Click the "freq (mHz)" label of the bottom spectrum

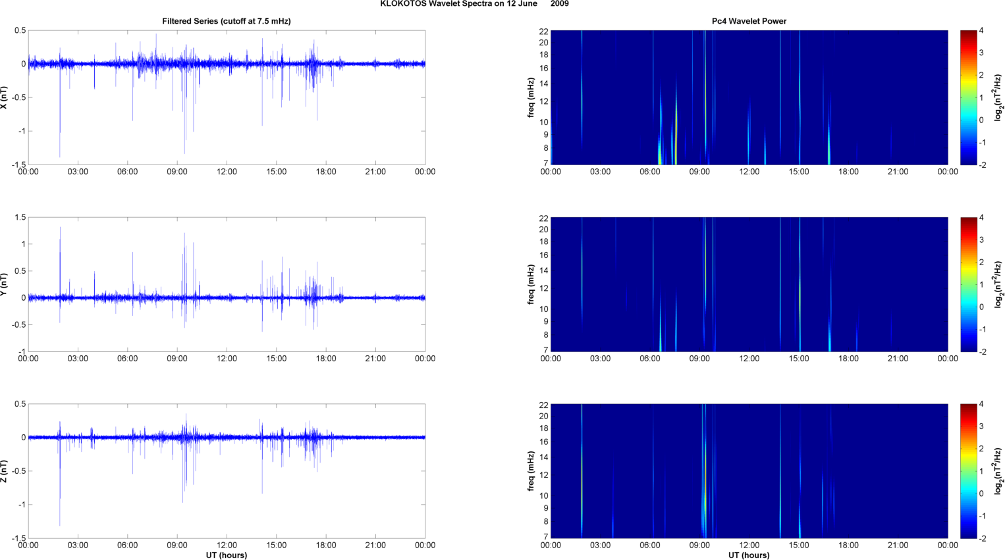pyautogui.click(x=531, y=471)
